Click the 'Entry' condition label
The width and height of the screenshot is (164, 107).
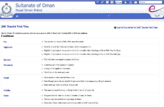tap(6, 96)
